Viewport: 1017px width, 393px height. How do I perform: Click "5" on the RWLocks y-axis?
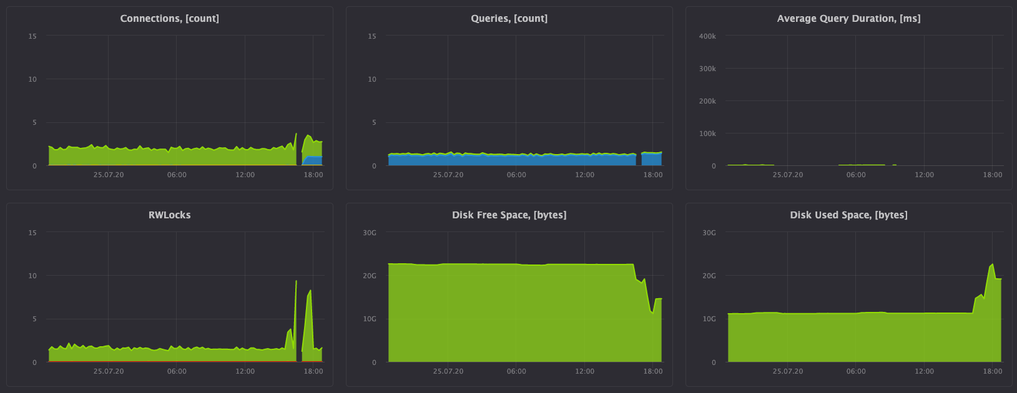tap(35, 319)
